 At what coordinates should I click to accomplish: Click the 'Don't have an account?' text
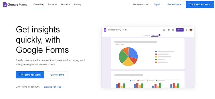click(28, 87)
